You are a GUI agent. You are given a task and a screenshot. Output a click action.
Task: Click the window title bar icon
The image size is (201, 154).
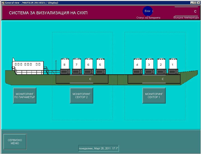(x=3, y=2)
